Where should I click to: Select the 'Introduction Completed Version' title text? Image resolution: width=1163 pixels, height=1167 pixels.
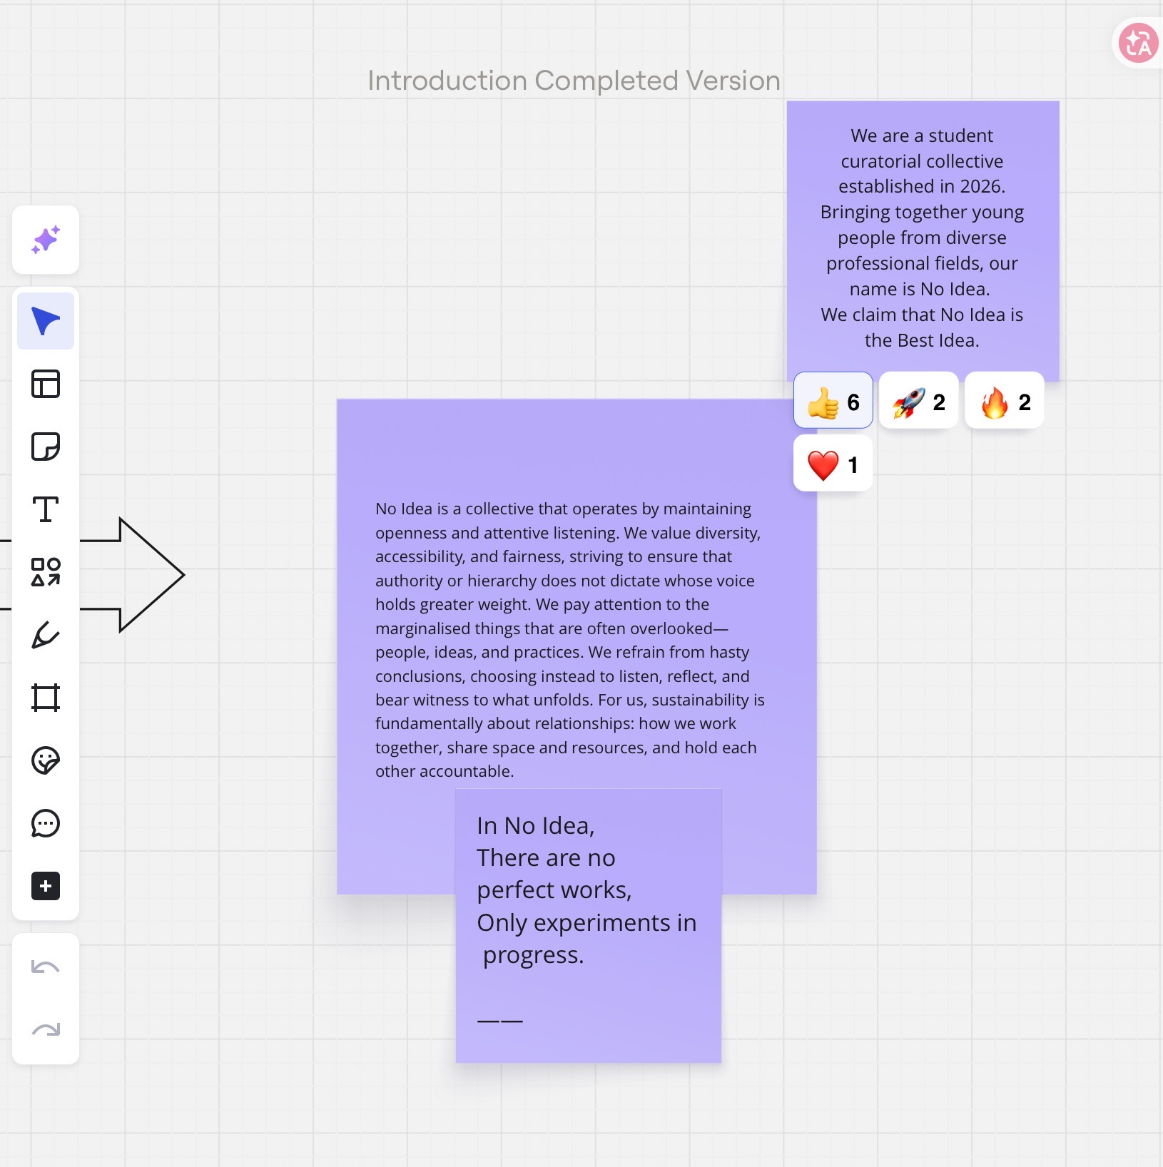pyautogui.click(x=574, y=81)
